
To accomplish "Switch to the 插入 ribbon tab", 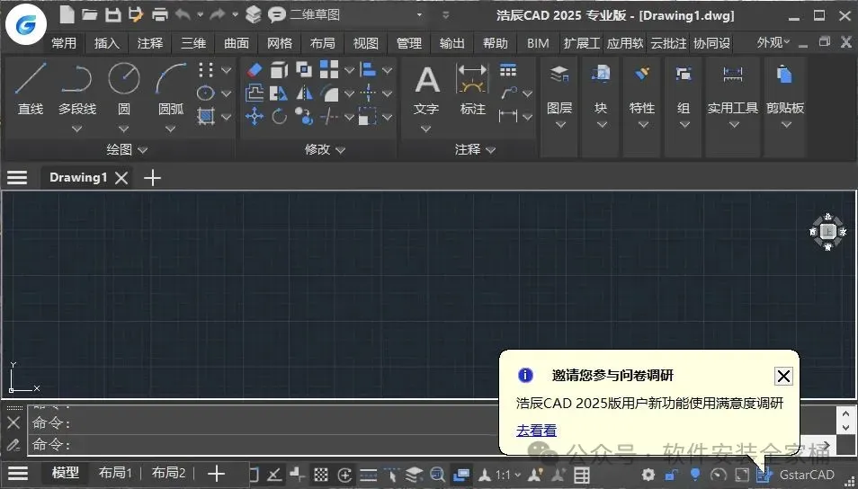I will pyautogui.click(x=107, y=43).
